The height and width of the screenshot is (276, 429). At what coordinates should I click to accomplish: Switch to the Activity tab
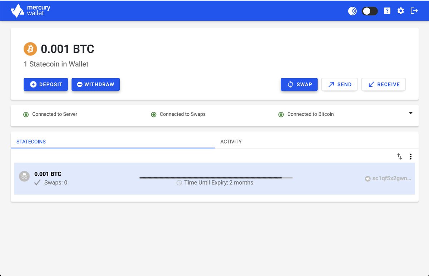coord(316,141)
